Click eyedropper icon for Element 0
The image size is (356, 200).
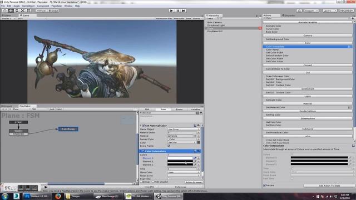click(195, 158)
